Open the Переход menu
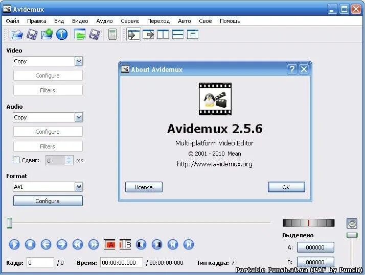 pos(158,21)
